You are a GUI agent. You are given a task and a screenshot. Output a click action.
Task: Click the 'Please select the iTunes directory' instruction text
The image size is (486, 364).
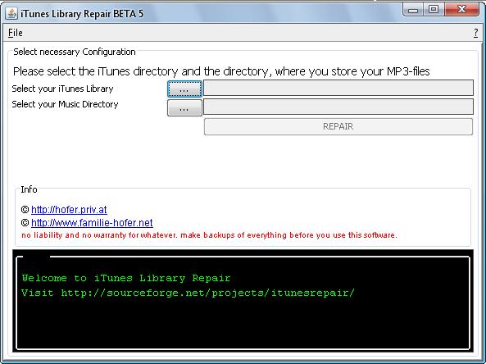point(221,71)
